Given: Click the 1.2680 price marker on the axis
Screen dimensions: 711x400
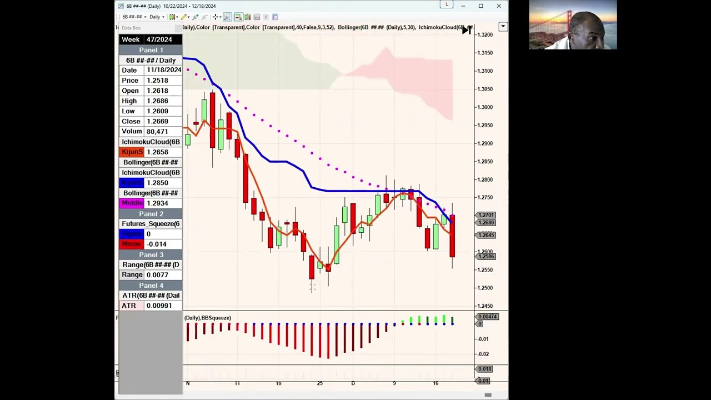Looking at the screenshot, I should tap(486, 223).
